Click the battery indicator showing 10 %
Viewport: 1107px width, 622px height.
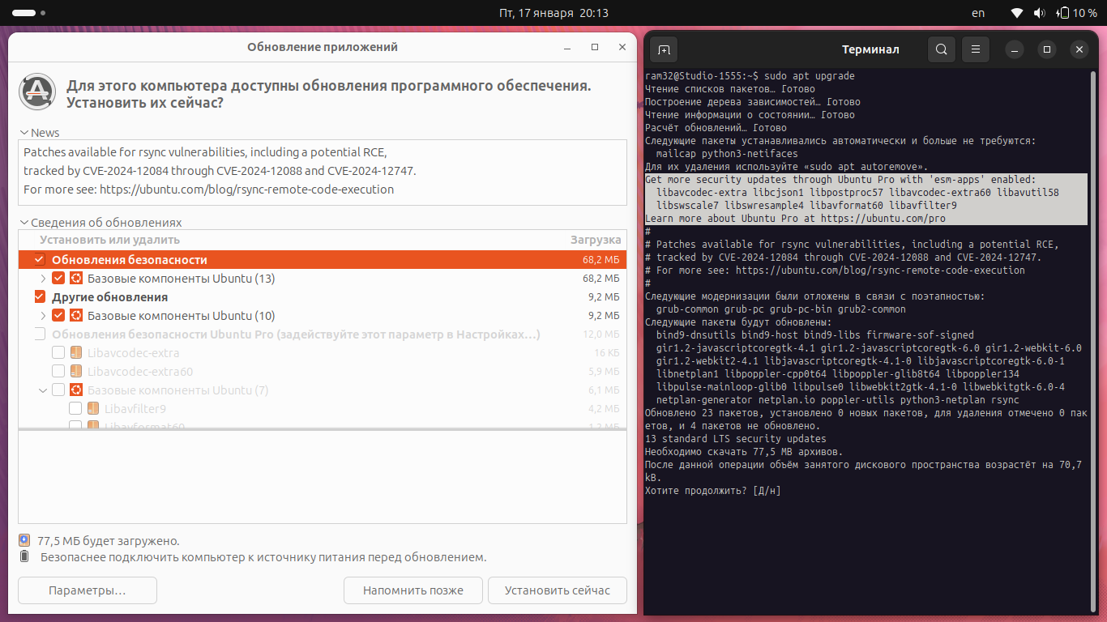click(x=1075, y=13)
